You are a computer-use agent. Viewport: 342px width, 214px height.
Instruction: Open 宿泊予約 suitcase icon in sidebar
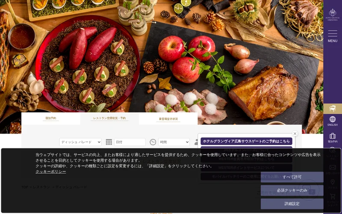tap(333, 138)
